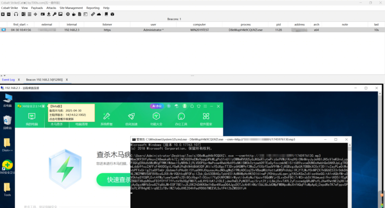Sort by the pid column header
Image resolution: width=385 pixels, height=208 pixels.
(x=278, y=25)
